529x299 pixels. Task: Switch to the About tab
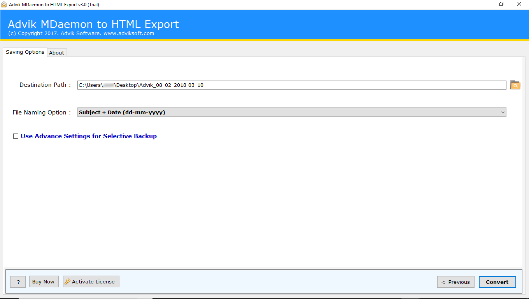pyautogui.click(x=57, y=53)
